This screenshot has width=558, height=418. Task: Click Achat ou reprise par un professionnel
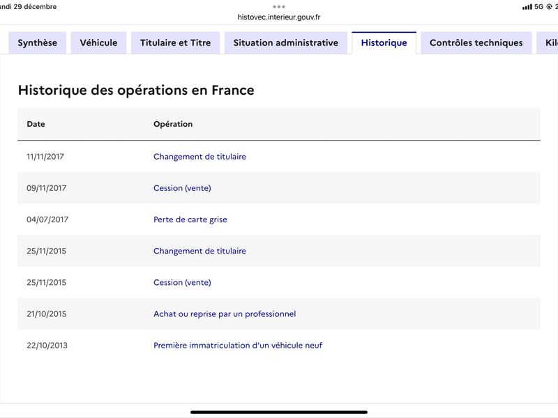click(225, 314)
